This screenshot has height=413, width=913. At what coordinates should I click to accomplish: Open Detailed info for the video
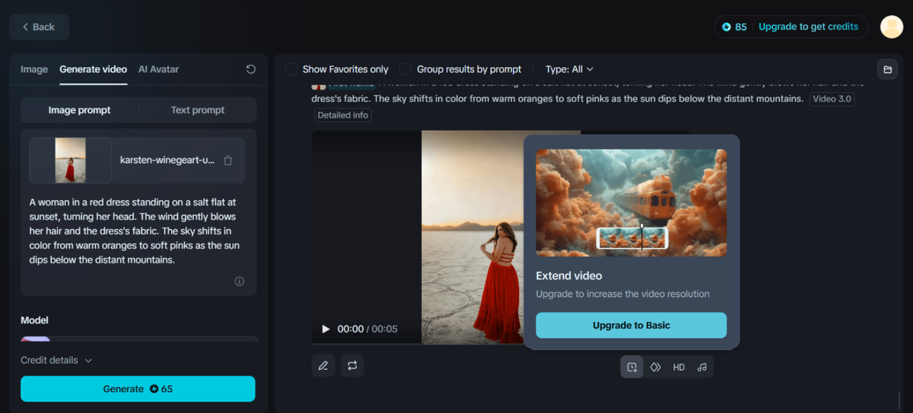pos(343,115)
